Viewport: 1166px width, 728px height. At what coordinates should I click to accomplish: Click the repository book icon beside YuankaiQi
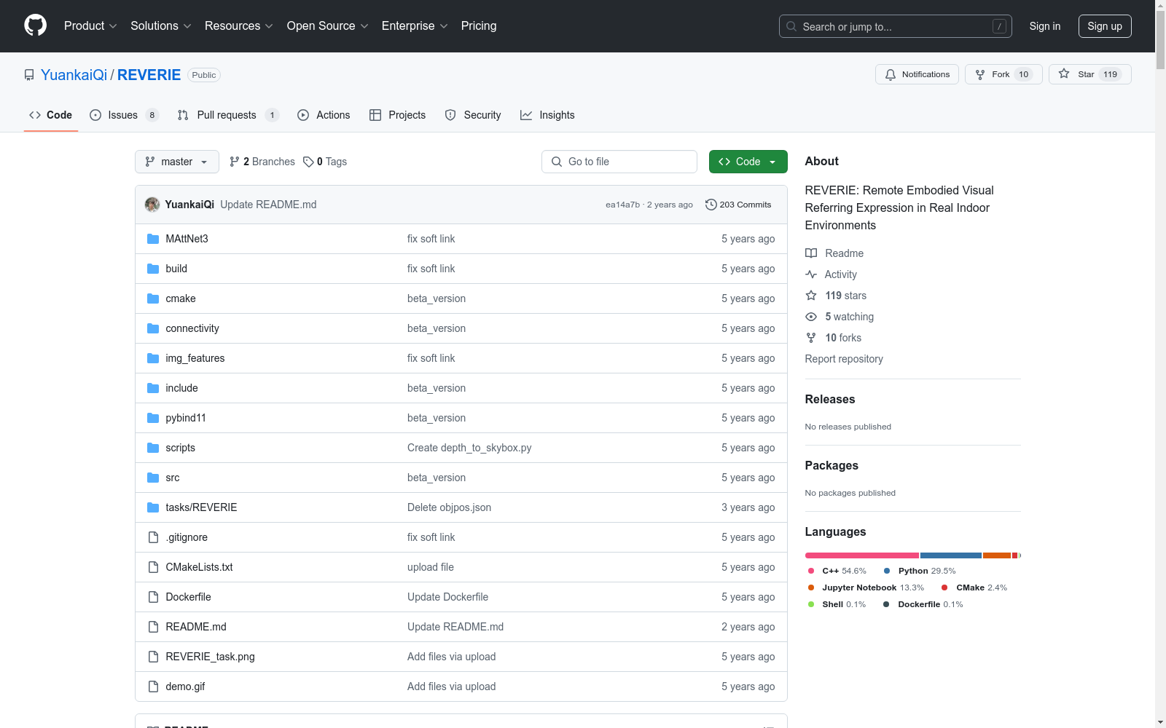click(29, 75)
